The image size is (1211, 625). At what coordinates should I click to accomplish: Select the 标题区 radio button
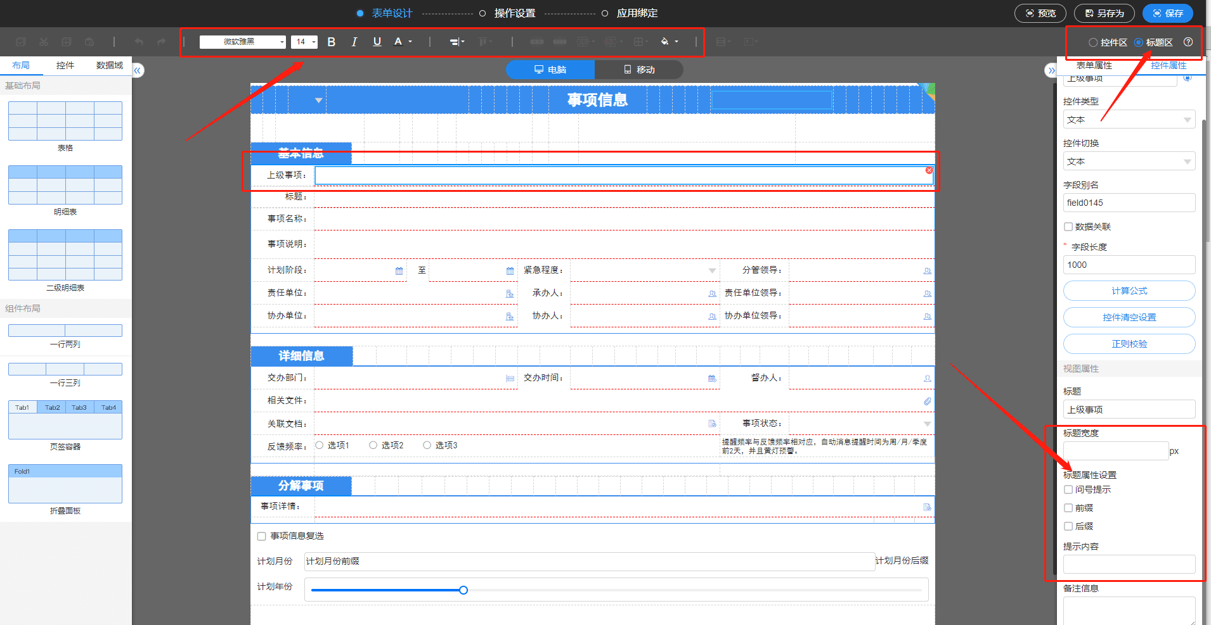1139,42
